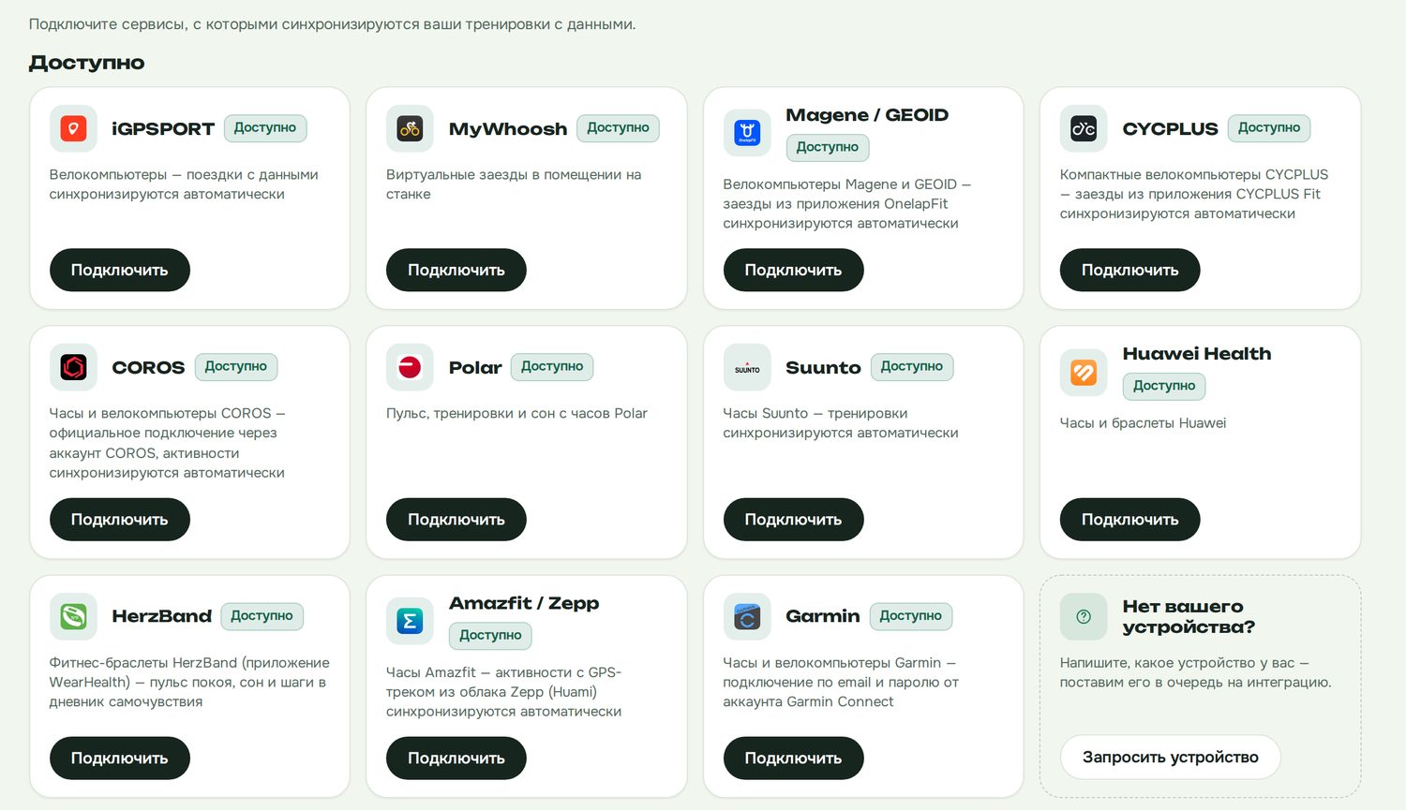This screenshot has height=810, width=1406.
Task: Click the iGPSPORT red logo icon
Action: 73,128
